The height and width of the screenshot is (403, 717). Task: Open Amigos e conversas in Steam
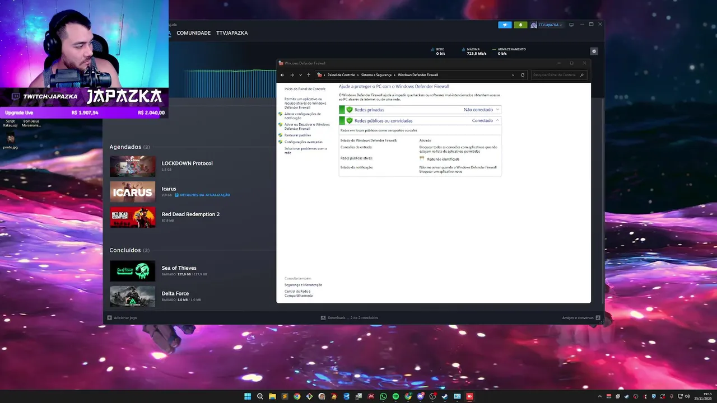[581, 317]
